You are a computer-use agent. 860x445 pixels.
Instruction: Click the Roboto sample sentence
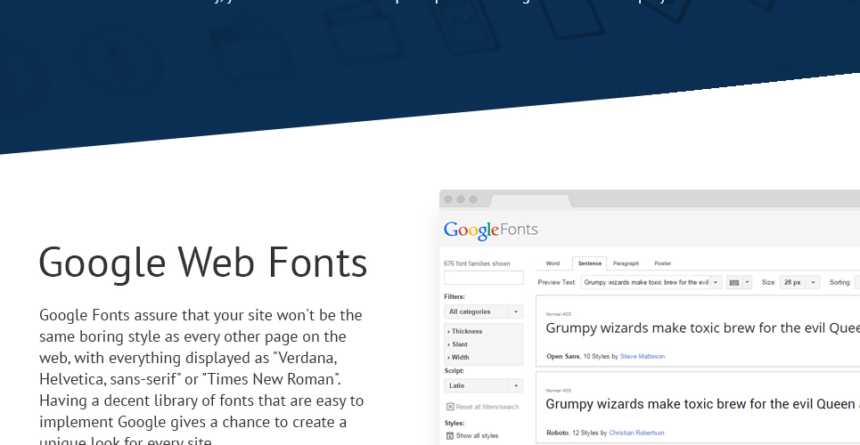(702, 404)
